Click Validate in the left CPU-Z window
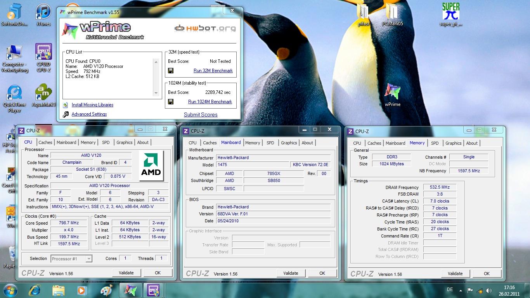This screenshot has height=298, width=530. pyautogui.click(x=126, y=273)
